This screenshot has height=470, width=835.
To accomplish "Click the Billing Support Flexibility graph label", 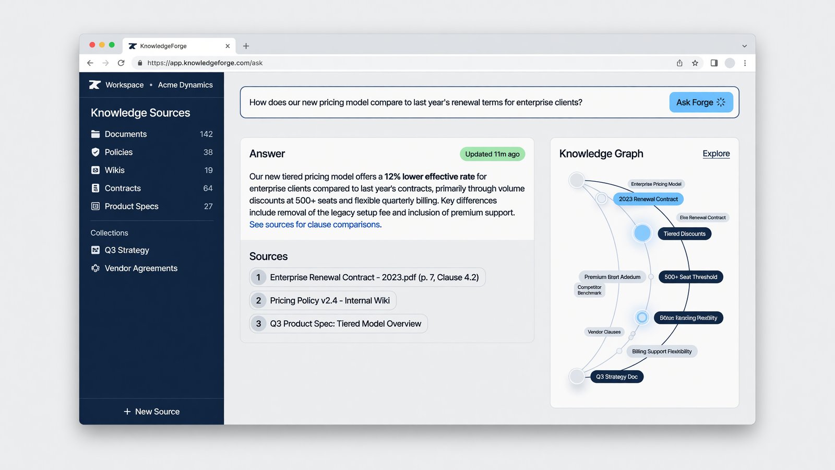I will click(662, 351).
